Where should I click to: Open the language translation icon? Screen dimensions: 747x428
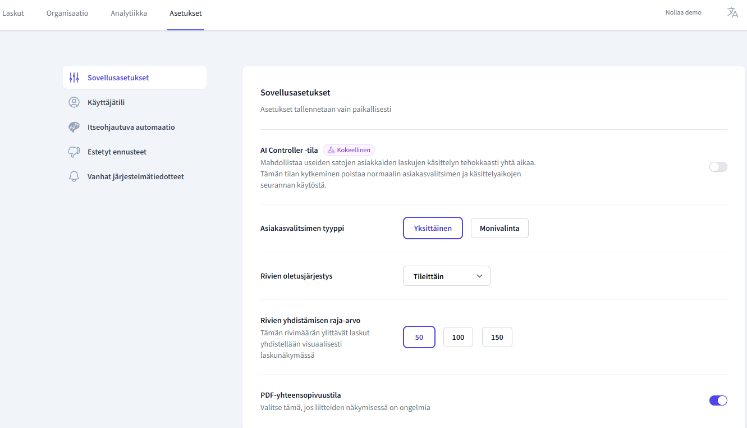[732, 12]
